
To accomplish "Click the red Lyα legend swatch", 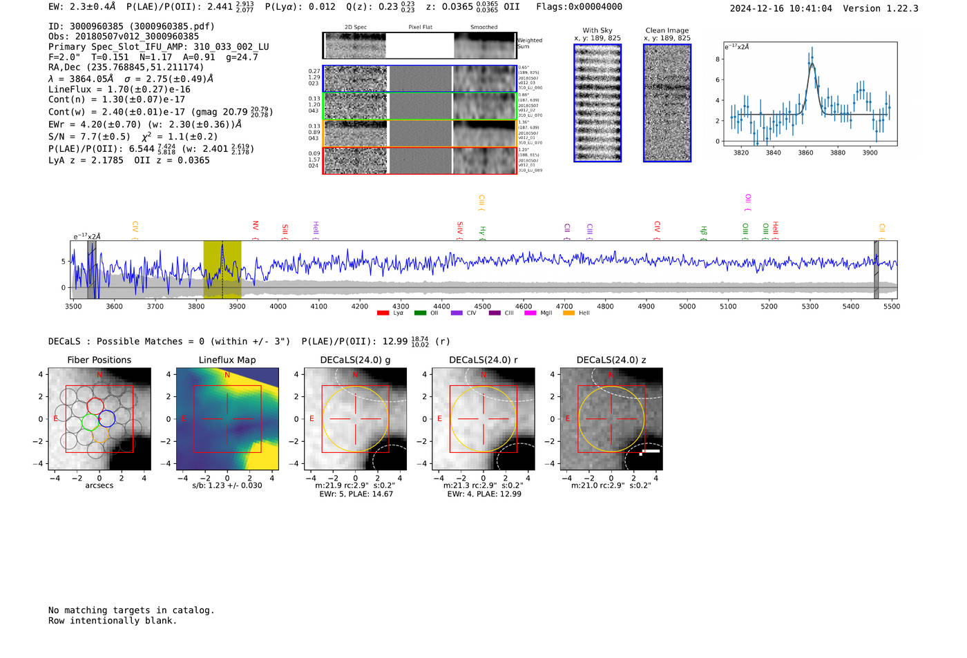I will tap(383, 313).
